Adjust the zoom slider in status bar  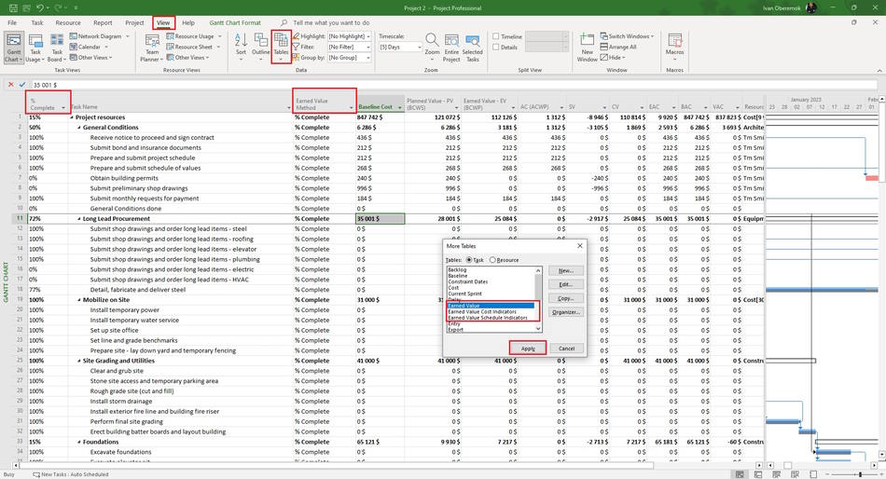[x=860, y=474]
